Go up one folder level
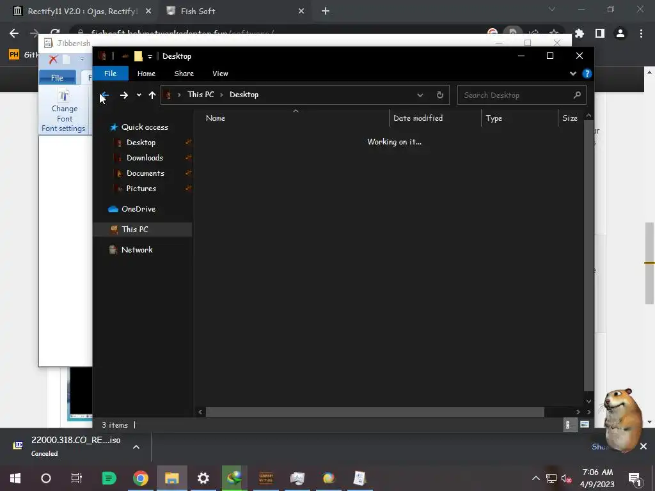The image size is (655, 491). click(x=152, y=95)
